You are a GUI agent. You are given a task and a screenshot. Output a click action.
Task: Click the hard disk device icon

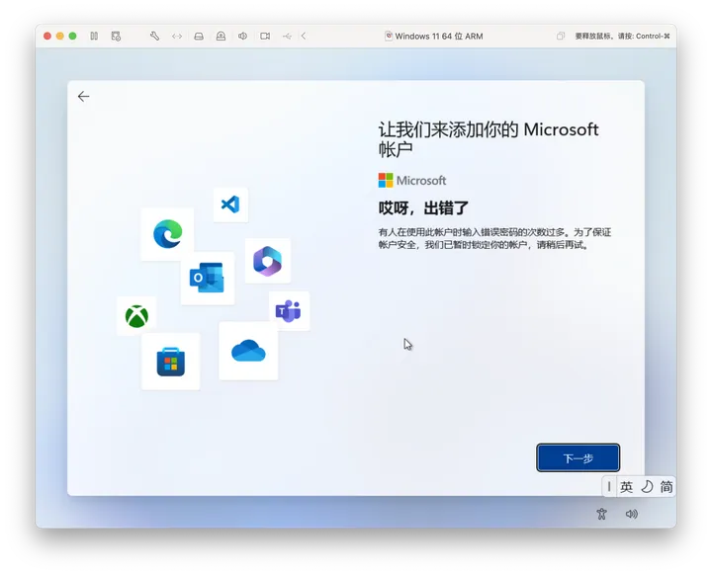(x=199, y=36)
